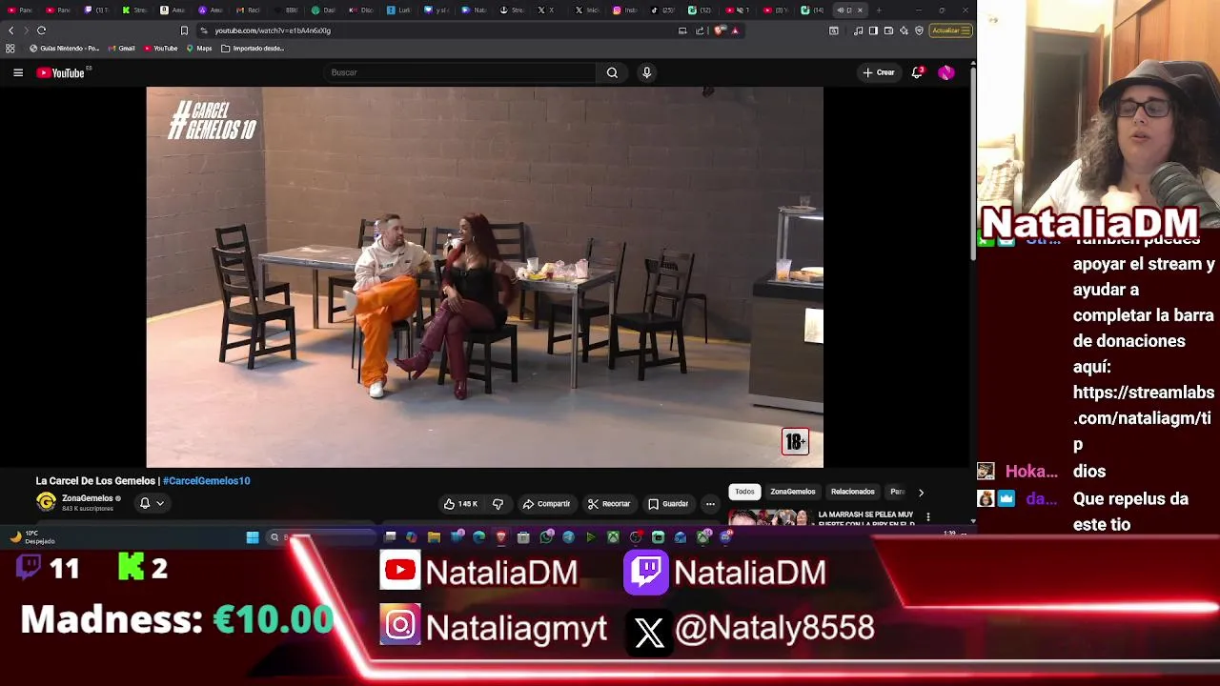Click the Crear button
1220x686 pixels.
[x=879, y=72]
